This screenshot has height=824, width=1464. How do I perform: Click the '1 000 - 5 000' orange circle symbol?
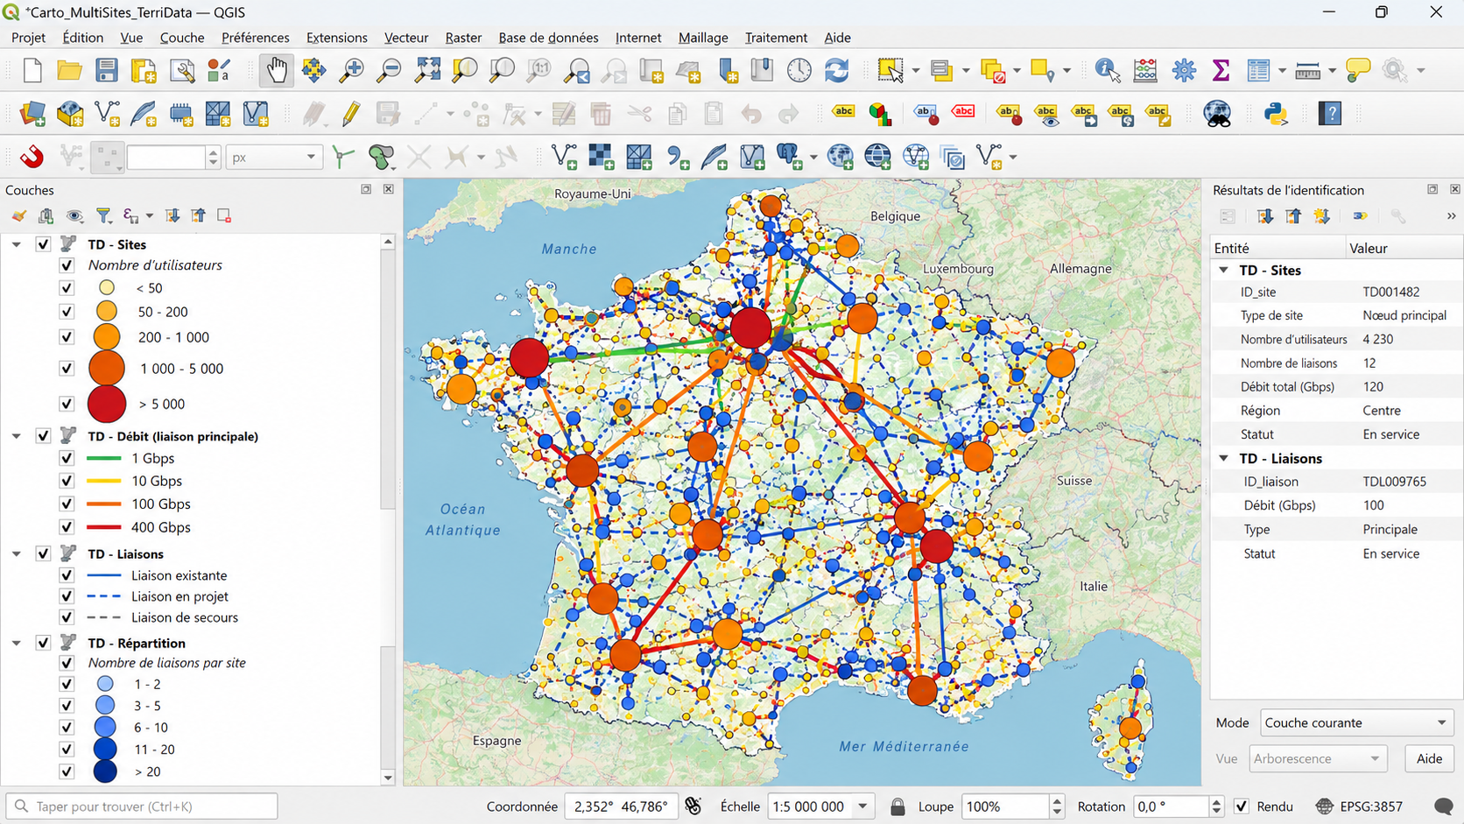coord(107,369)
